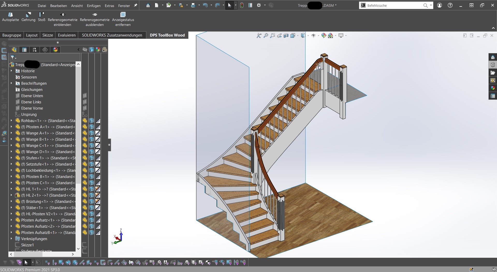Toggle hide/show for Pfosten Aufsatz<1> row
Viewport: 497px width, 272px height.
coord(85,220)
